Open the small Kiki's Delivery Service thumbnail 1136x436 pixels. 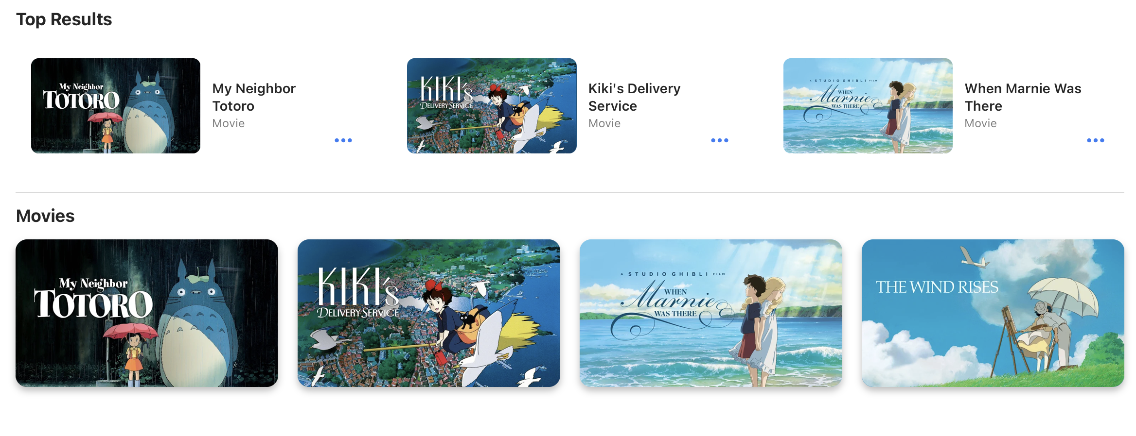492,106
